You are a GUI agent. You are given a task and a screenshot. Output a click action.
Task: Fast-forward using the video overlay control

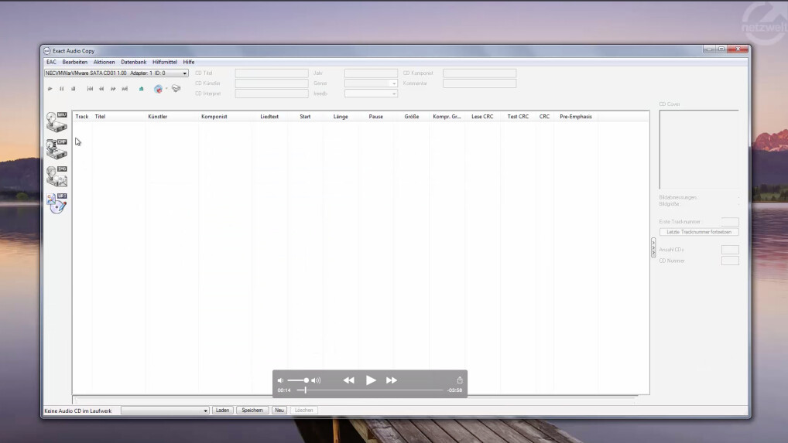point(392,380)
